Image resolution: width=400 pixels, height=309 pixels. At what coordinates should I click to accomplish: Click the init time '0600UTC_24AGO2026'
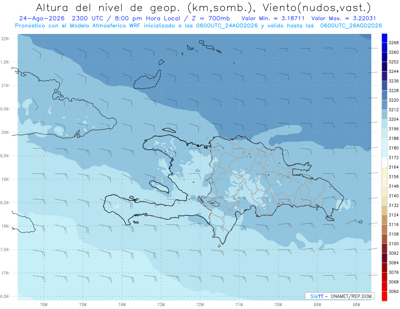click(227, 26)
